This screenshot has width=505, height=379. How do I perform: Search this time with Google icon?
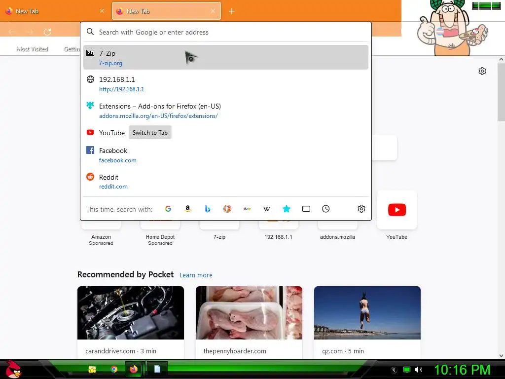[168, 209]
